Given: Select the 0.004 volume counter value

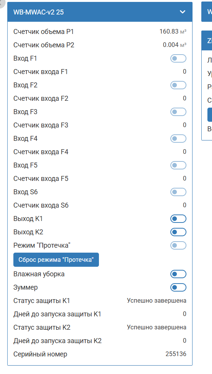Looking at the screenshot, I should pos(171,45).
